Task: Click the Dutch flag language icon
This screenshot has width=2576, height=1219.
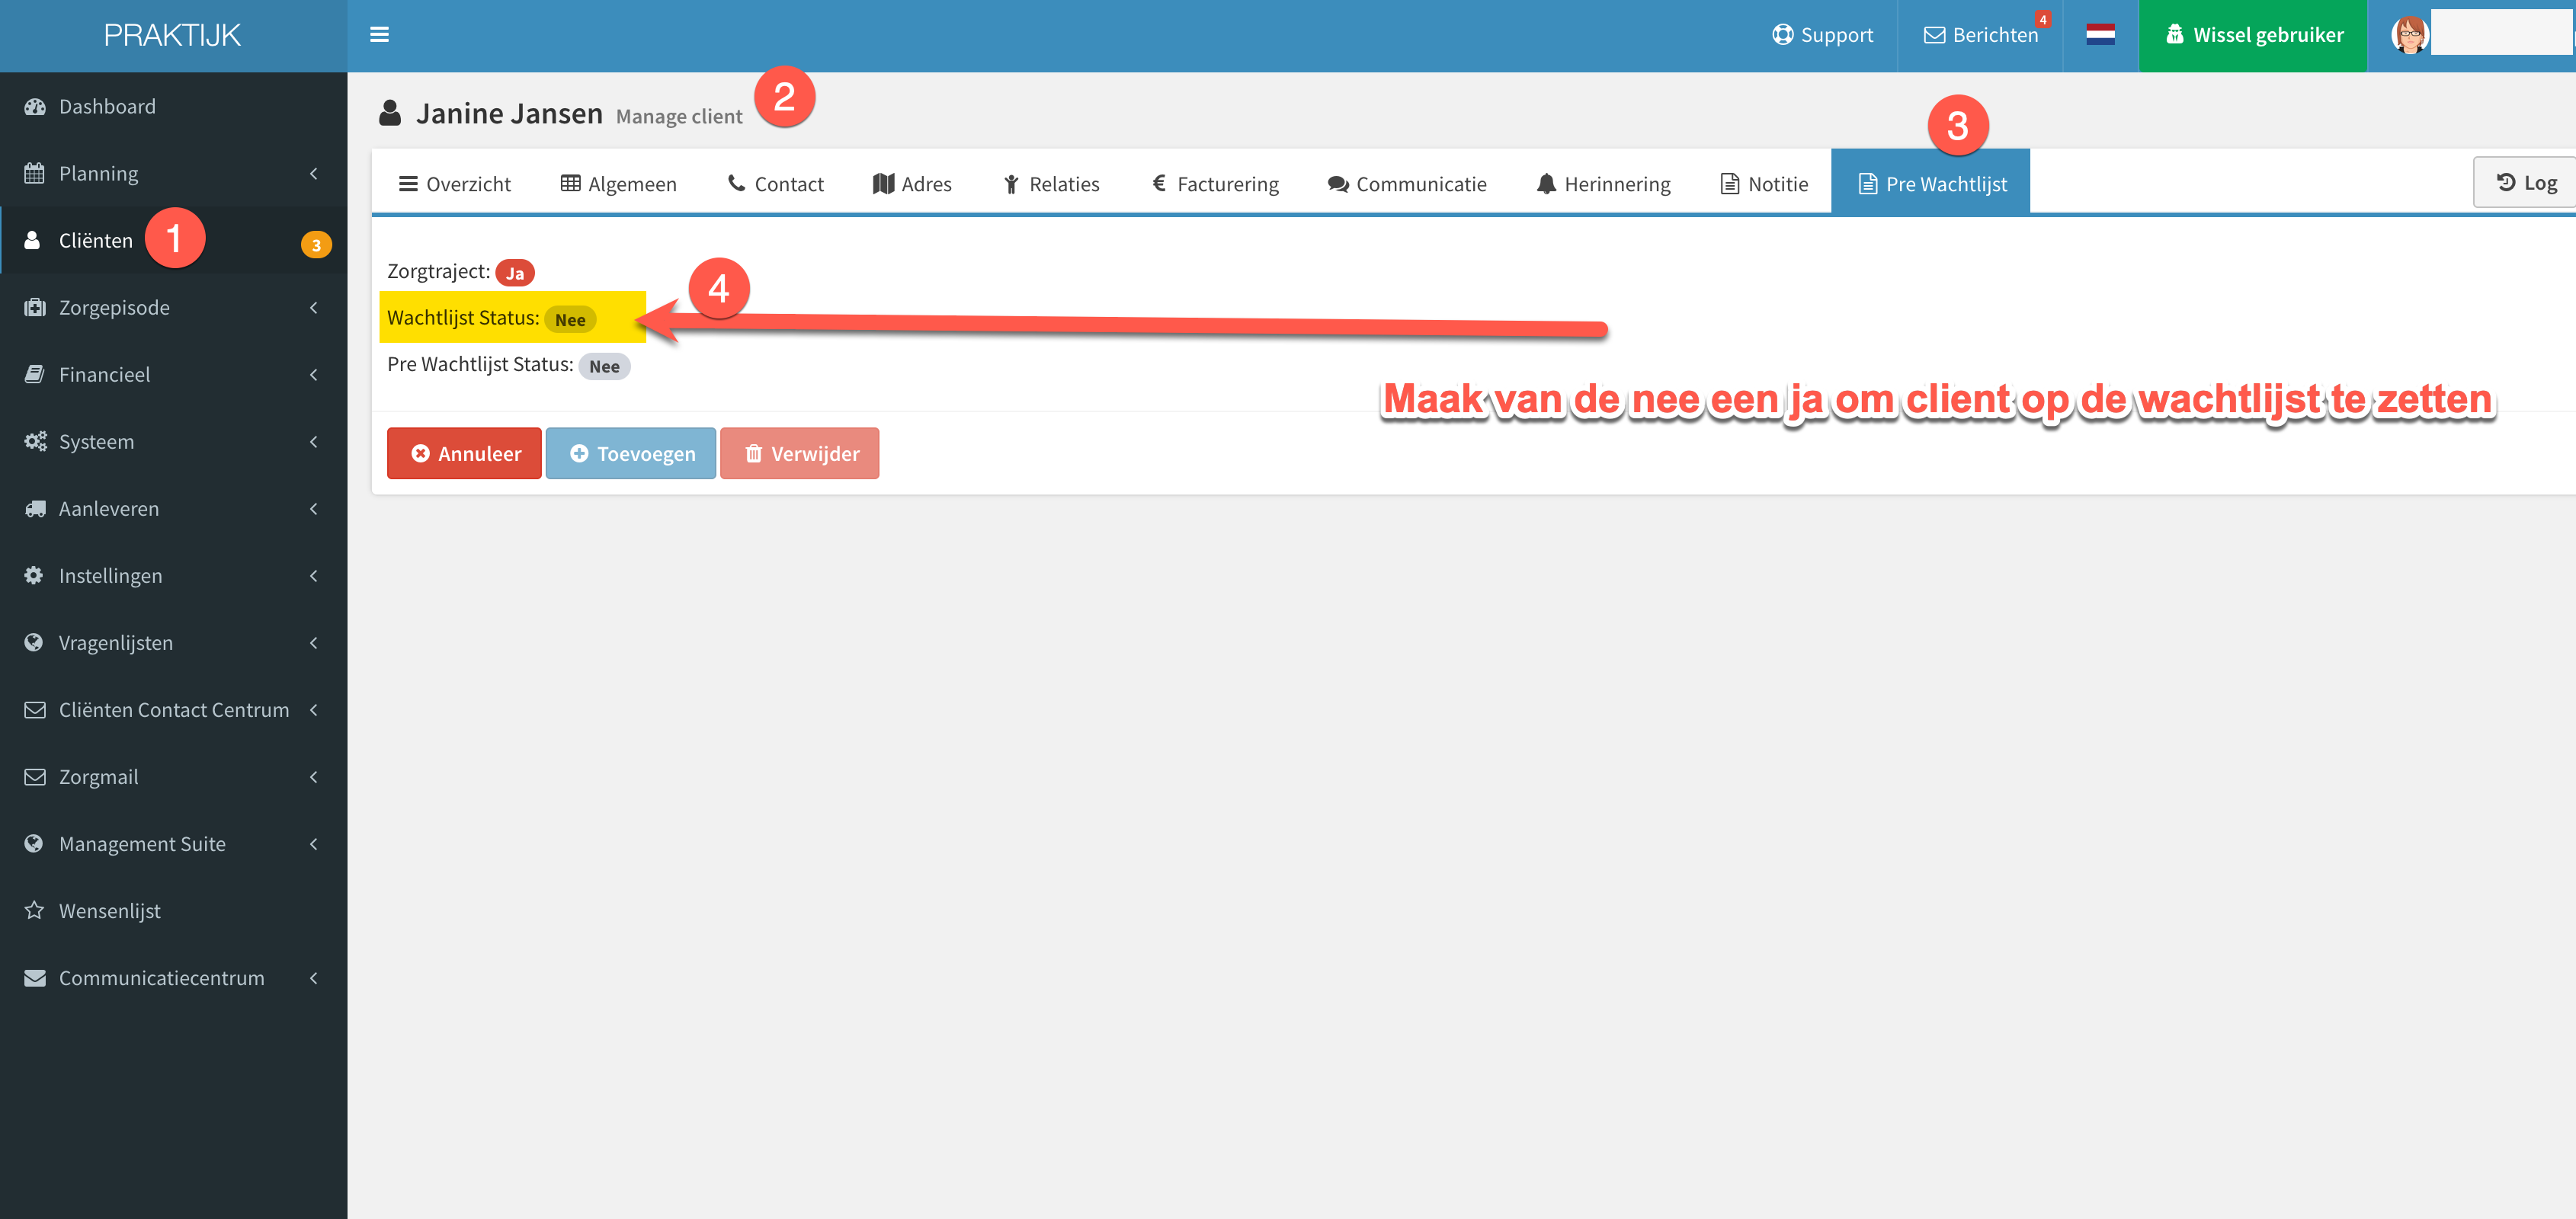Action: click(x=2100, y=35)
